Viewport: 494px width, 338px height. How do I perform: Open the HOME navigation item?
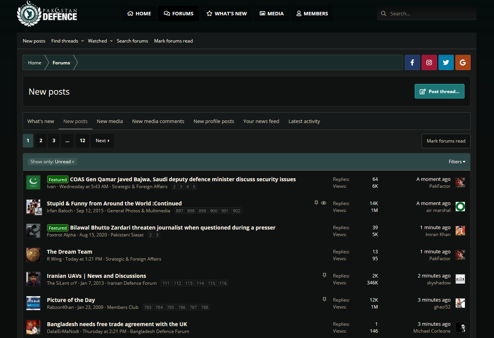(139, 13)
